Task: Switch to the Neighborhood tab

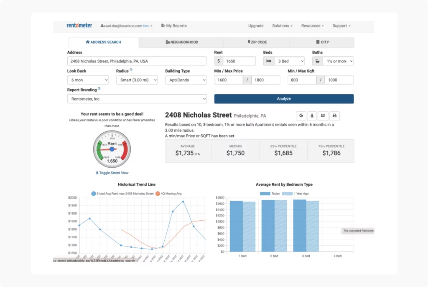Action: pyautogui.click(x=182, y=42)
